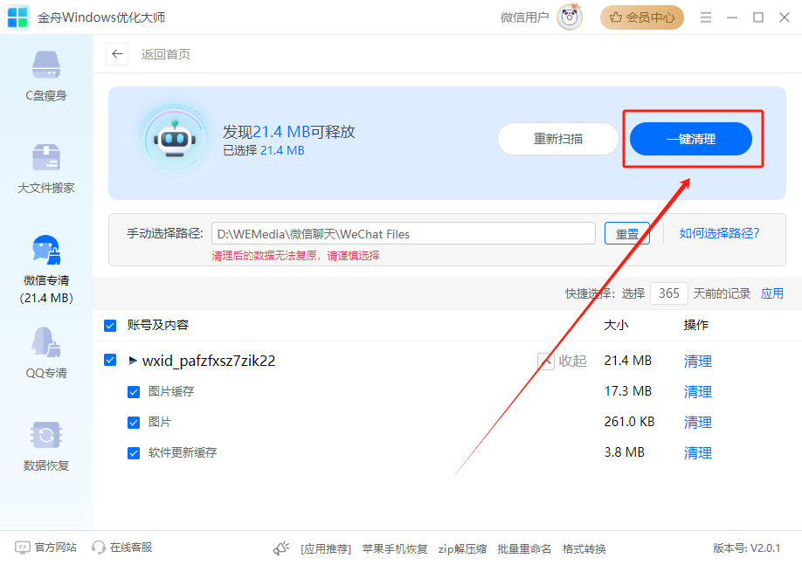This screenshot has height=565, width=802.
Task: Open the hamburger menu
Action: tap(705, 17)
